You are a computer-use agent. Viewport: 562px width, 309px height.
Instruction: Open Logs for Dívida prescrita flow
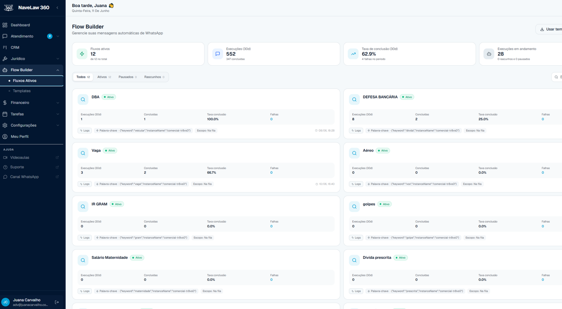point(356,291)
